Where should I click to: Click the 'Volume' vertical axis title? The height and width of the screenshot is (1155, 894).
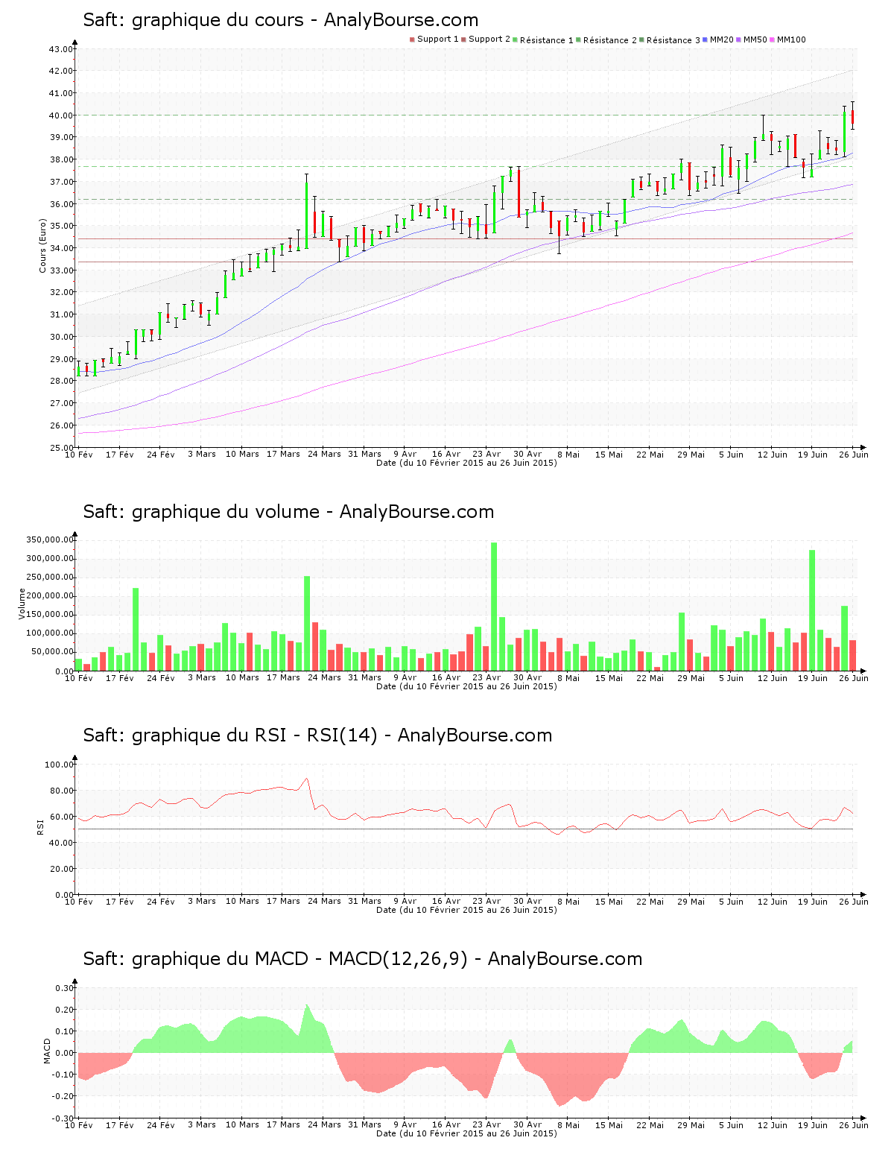click(22, 604)
